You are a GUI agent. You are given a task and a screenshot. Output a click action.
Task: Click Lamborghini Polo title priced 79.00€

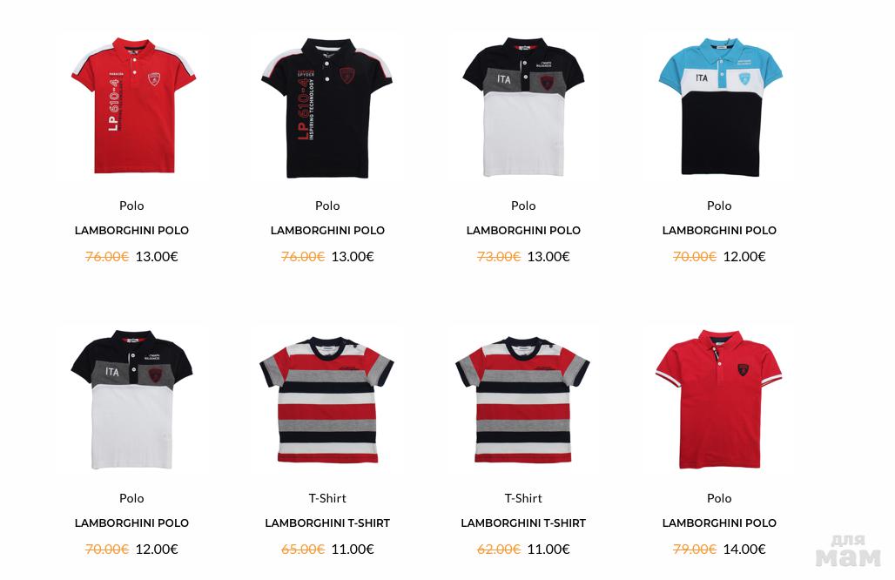coord(719,523)
